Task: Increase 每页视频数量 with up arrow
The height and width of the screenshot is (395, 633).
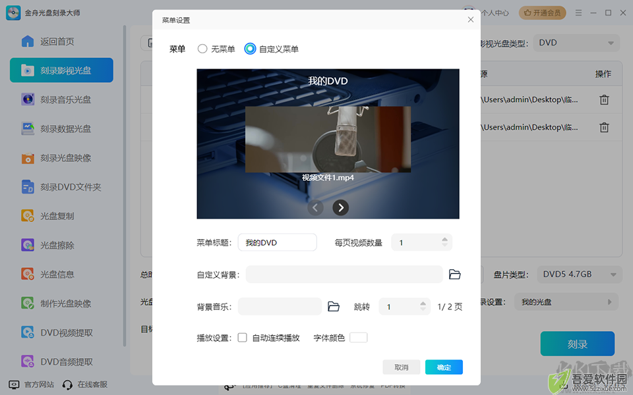Action: point(444,240)
